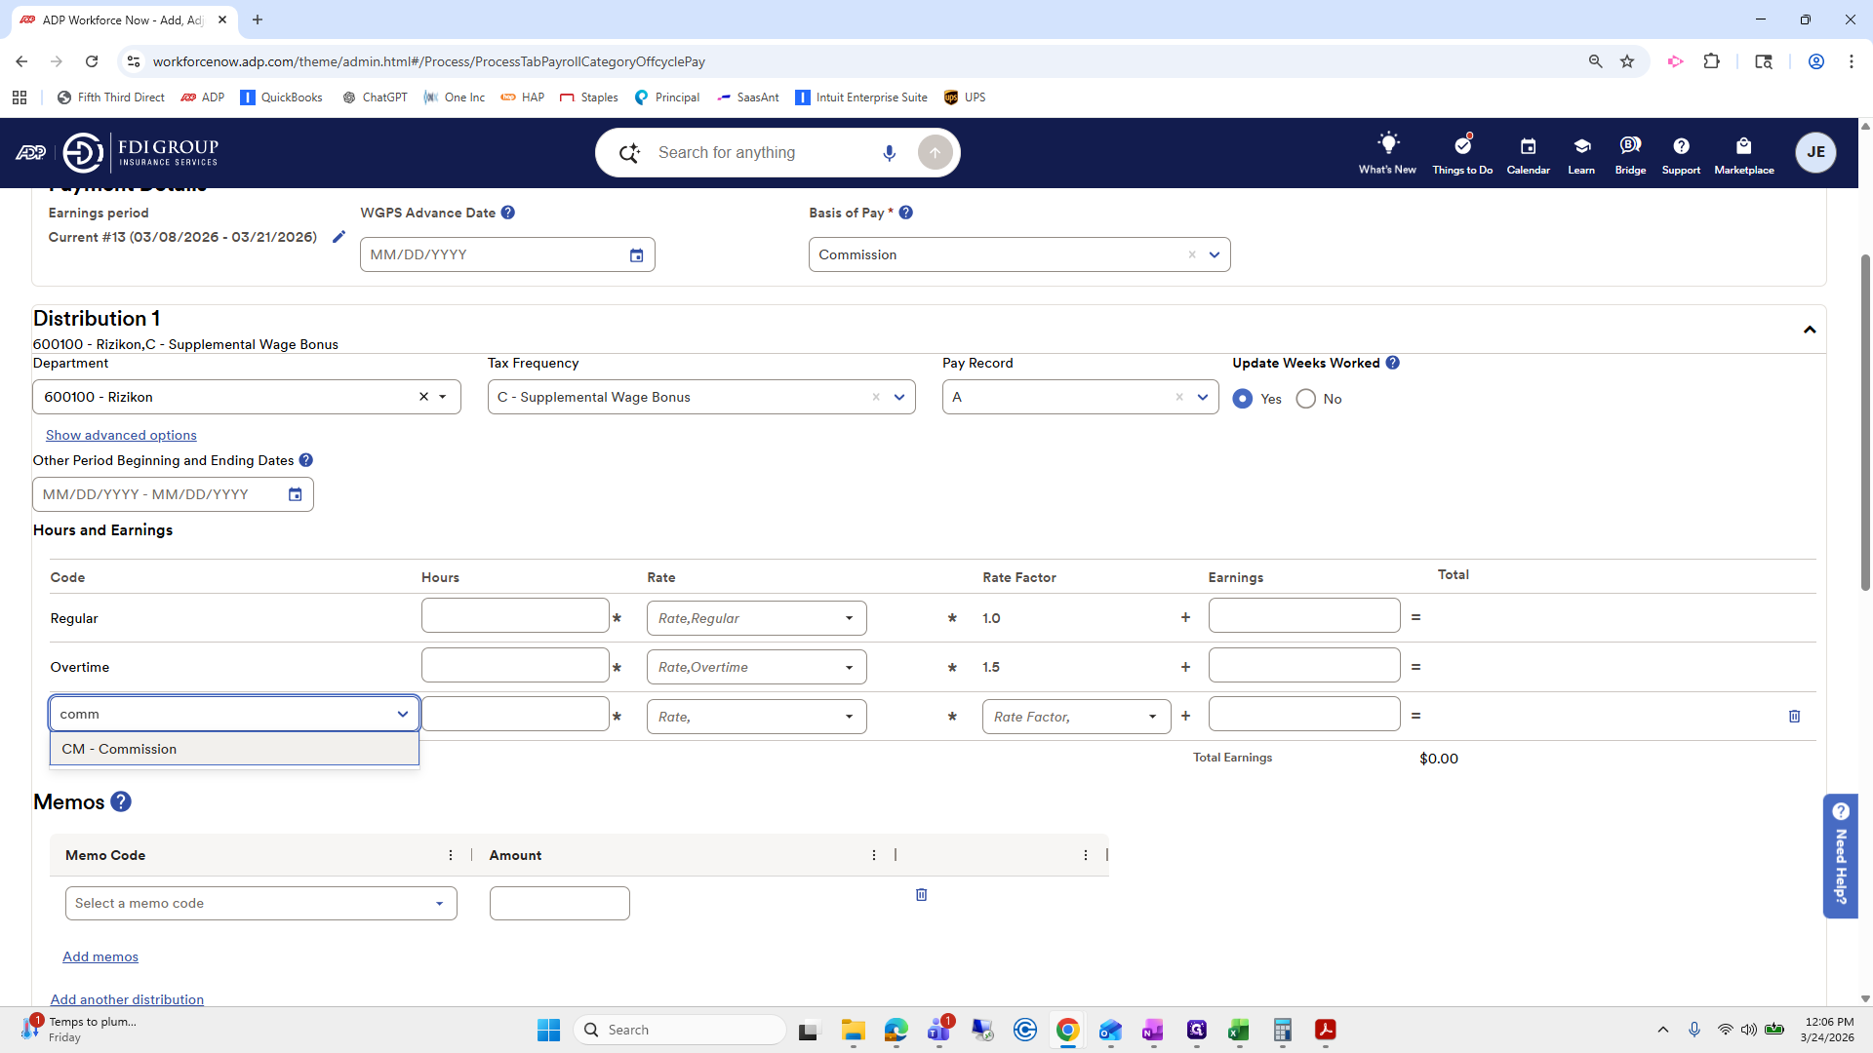Click Show advanced options link
The width and height of the screenshot is (1873, 1053).
(121, 435)
